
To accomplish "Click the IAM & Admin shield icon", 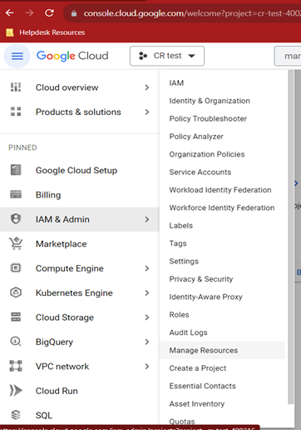I will [x=16, y=219].
